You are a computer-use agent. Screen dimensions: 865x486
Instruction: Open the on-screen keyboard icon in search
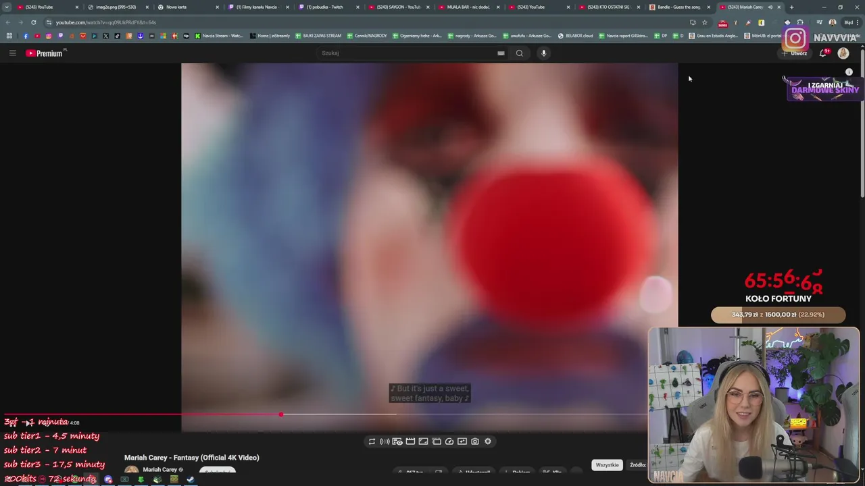pyautogui.click(x=501, y=53)
